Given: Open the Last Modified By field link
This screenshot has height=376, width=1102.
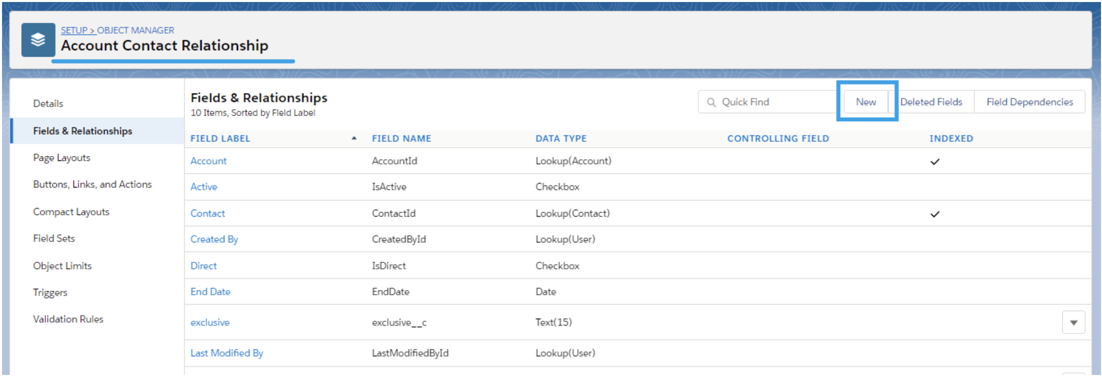Looking at the screenshot, I should [x=226, y=353].
